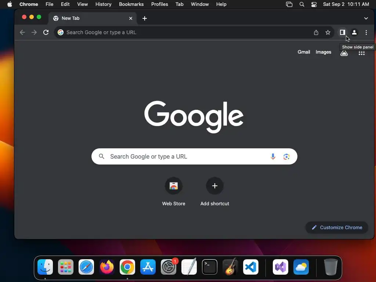The height and width of the screenshot is (282, 376).
Task: Open the Chrome application menu
Action: click(x=29, y=4)
